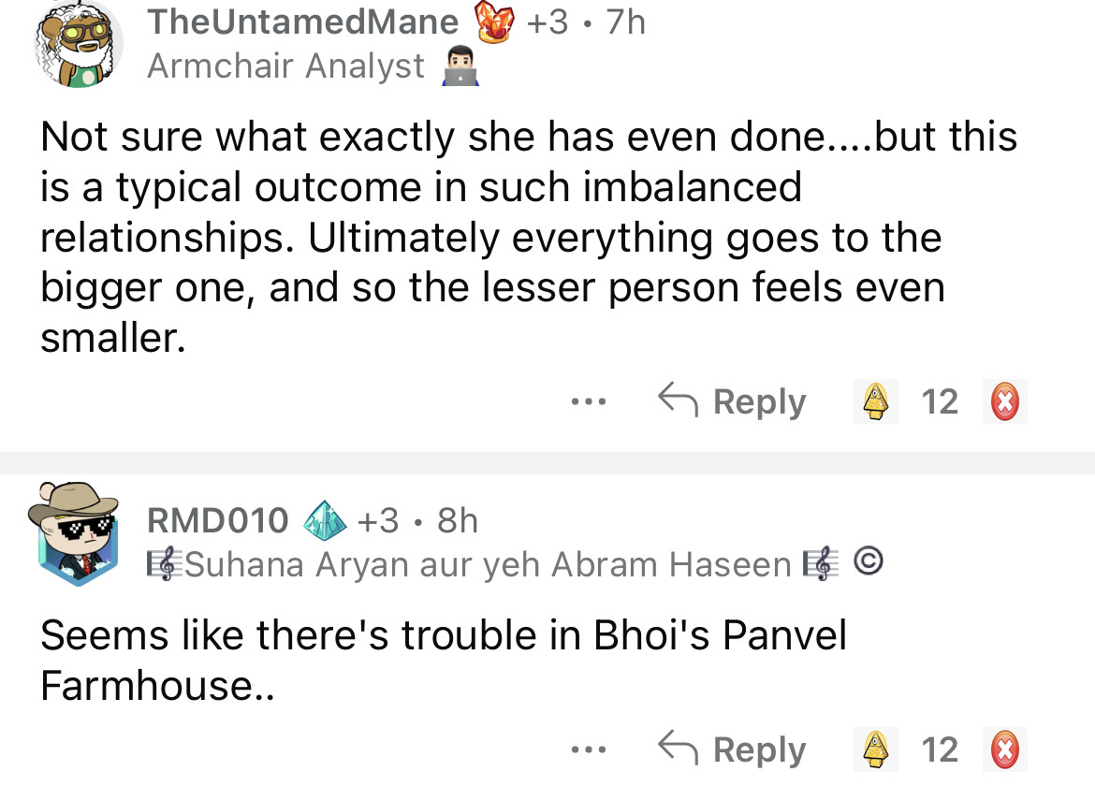Tap the crystal badge beside TheUntamedMane
This screenshot has width=1095, height=786.
coord(497,22)
